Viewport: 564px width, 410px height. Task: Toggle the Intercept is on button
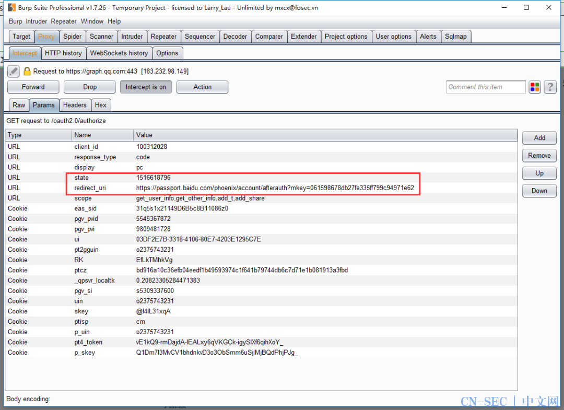coord(146,87)
